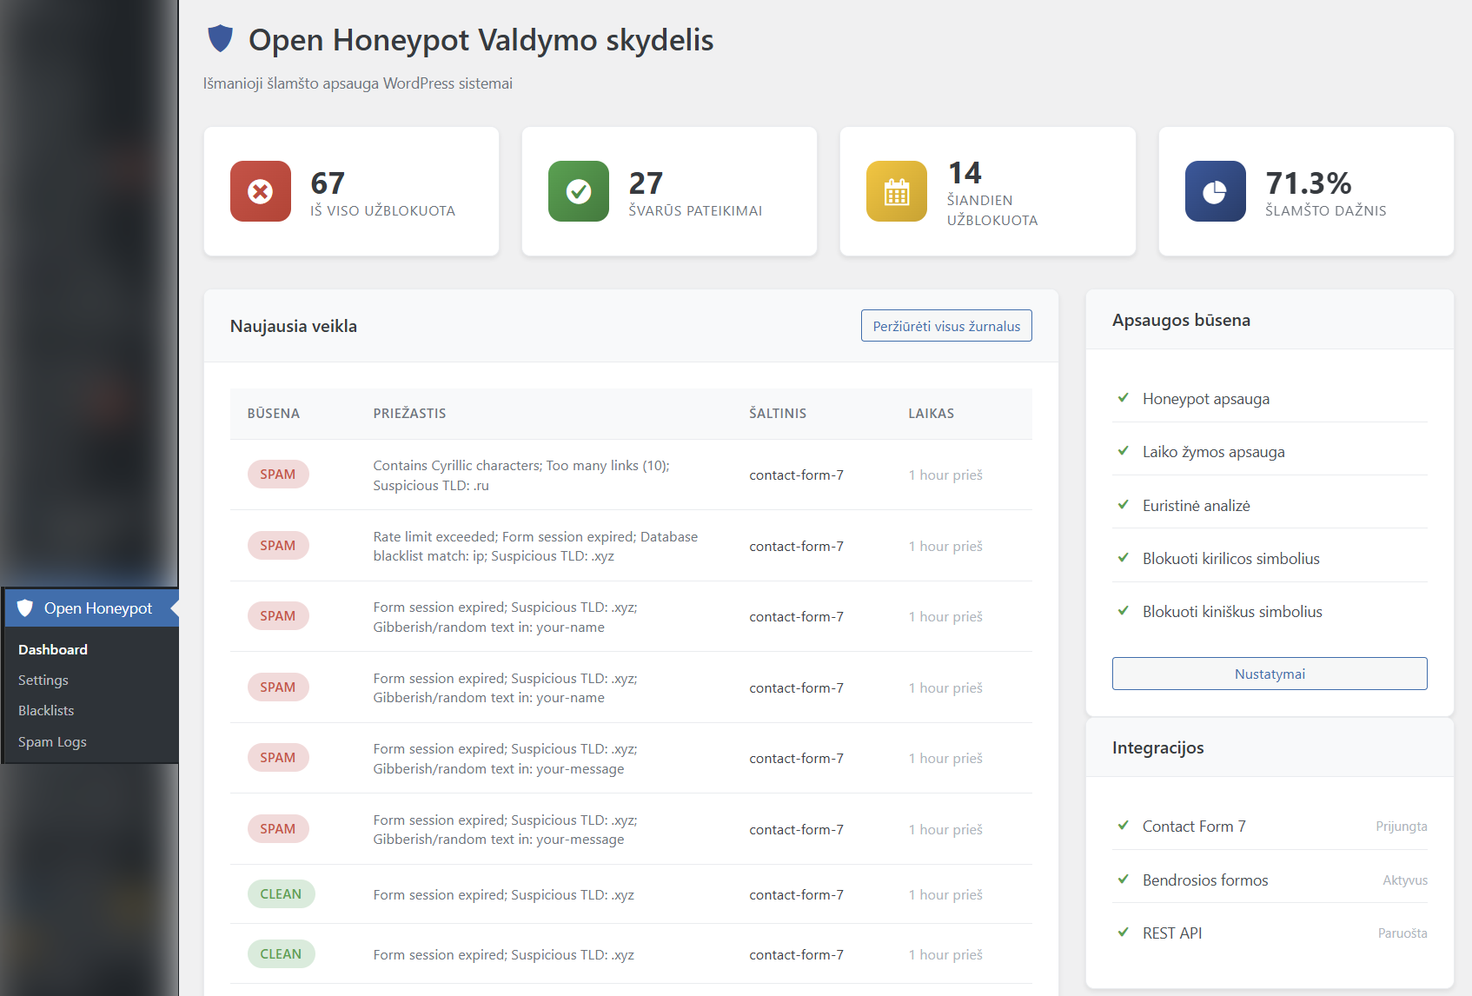
Task: Click the Peržiūrėti visus žurnalus button
Action: pos(945,326)
